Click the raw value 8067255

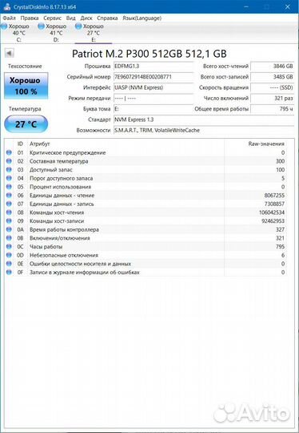coord(274,196)
